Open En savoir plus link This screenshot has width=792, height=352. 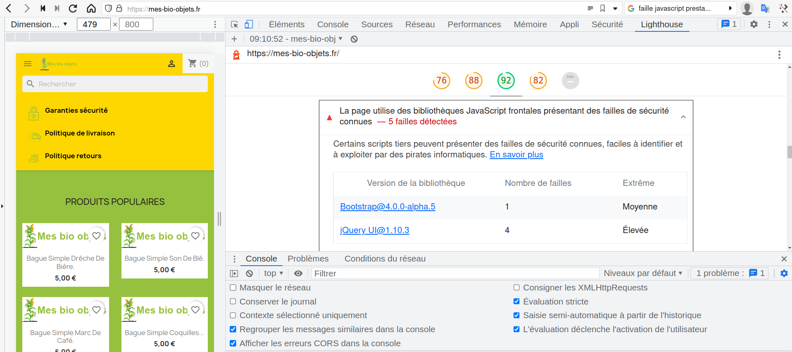tap(516, 155)
